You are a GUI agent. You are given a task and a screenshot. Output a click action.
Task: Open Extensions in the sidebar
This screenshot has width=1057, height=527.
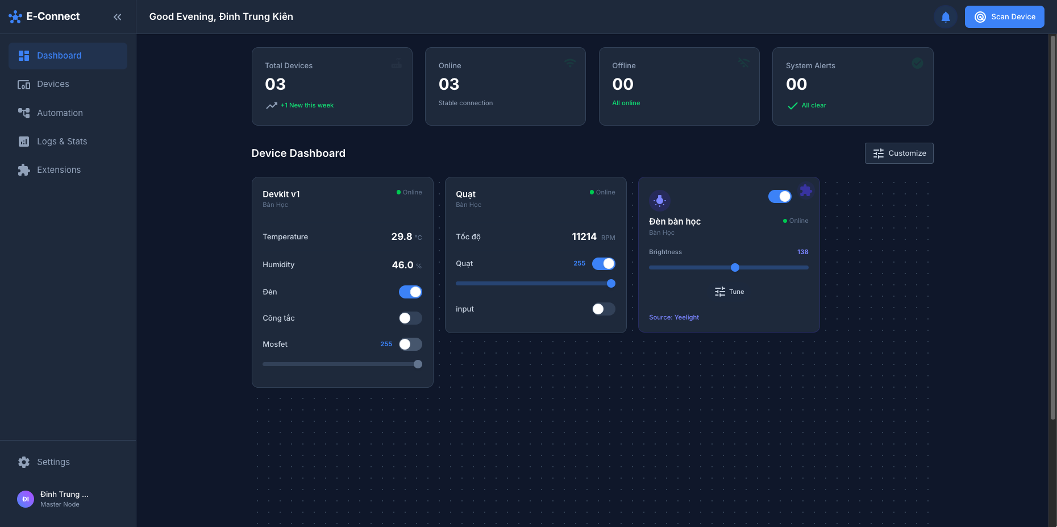59,170
